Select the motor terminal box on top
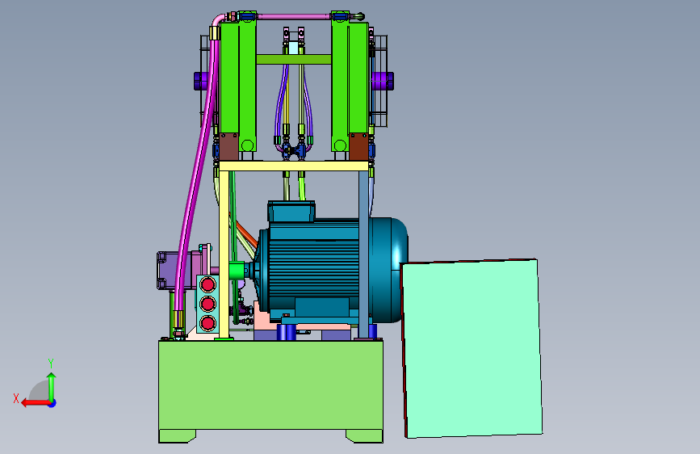This screenshot has height=454, width=700. (x=291, y=211)
